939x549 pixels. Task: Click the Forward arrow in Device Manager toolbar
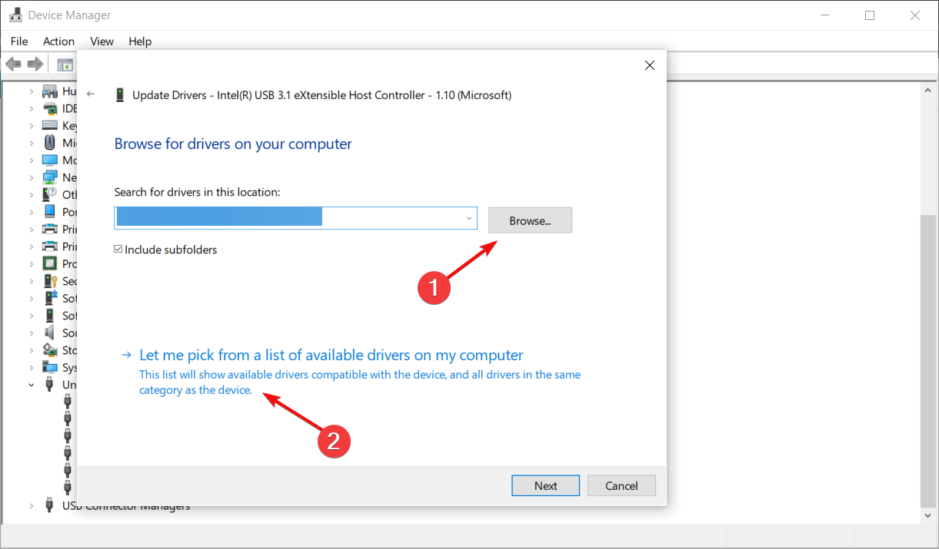(35, 64)
